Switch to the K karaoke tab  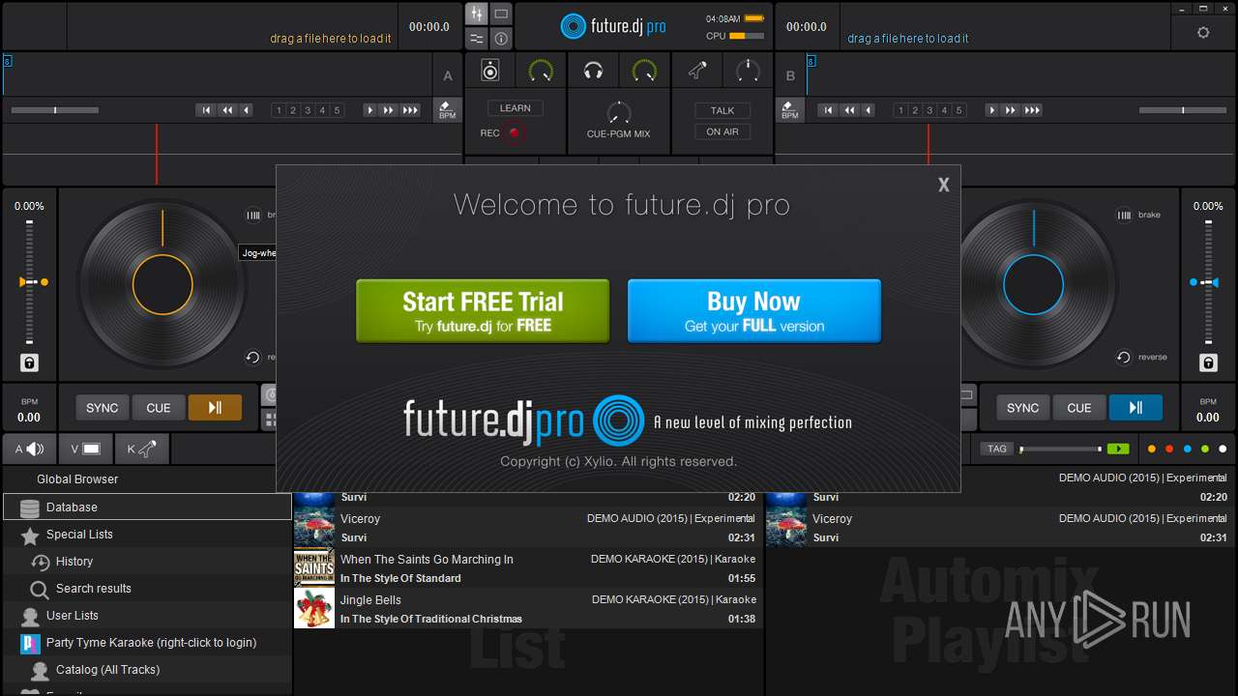tap(142, 449)
